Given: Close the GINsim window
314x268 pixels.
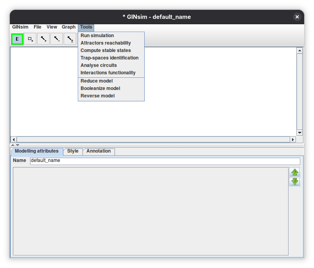Looking at the screenshot, I should [x=297, y=17].
